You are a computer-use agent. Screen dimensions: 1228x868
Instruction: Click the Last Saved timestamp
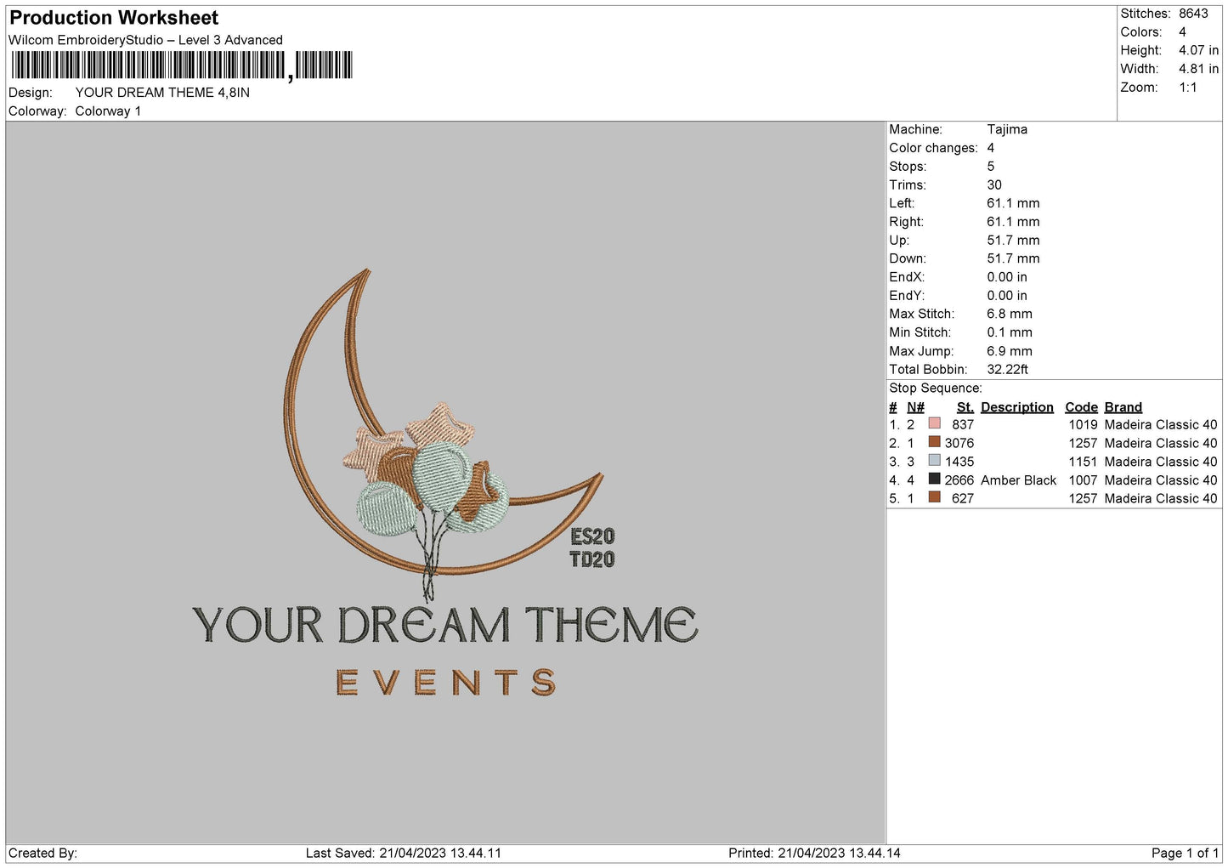(404, 853)
